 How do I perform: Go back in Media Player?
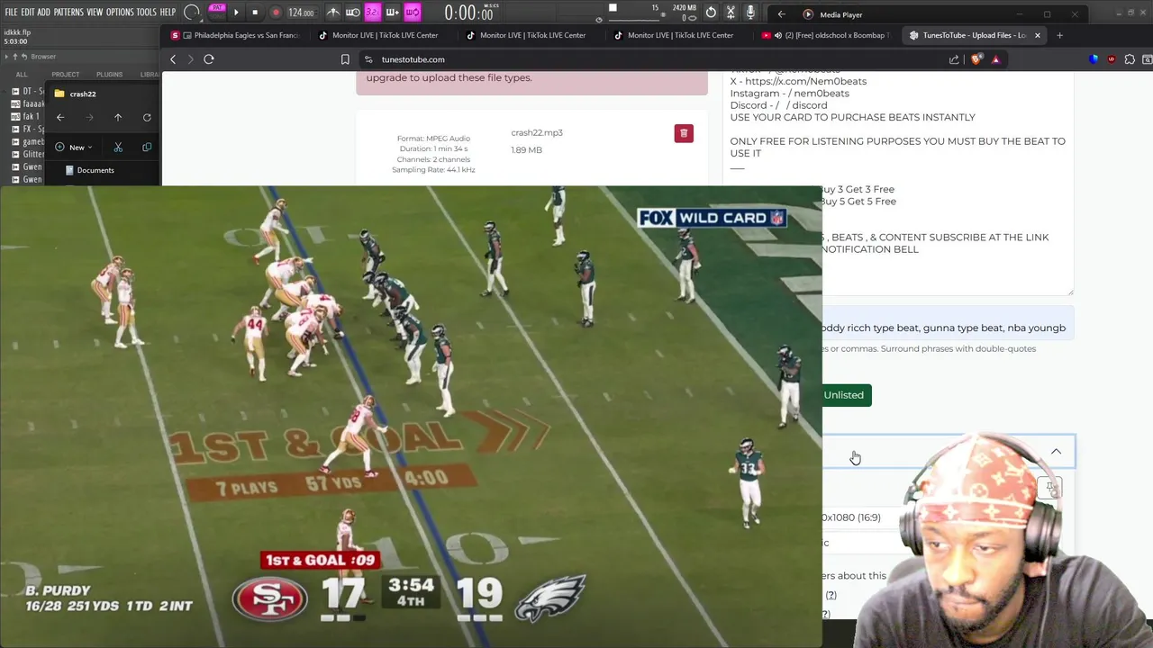pyautogui.click(x=781, y=14)
